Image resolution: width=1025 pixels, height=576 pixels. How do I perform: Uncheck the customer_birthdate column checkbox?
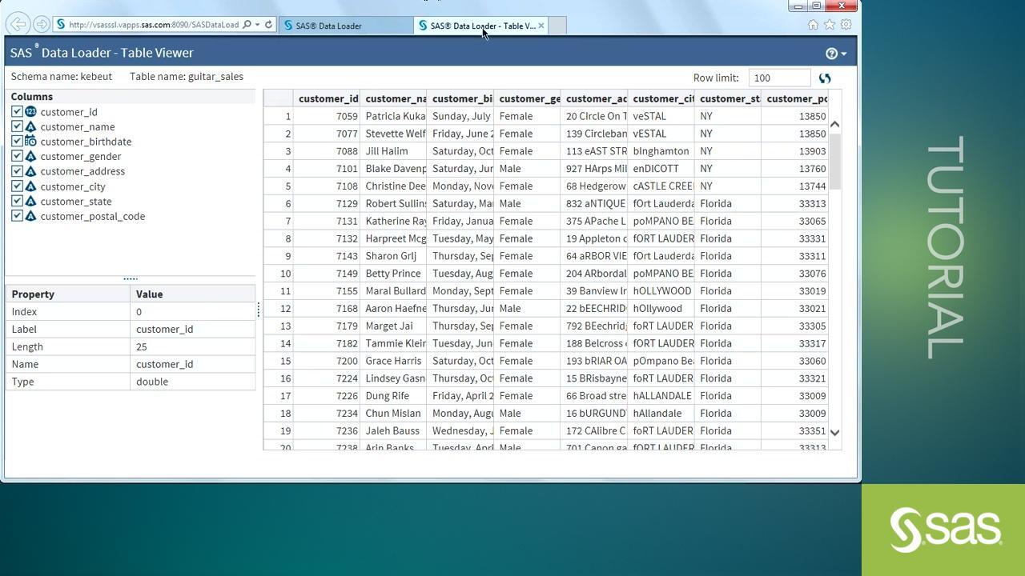point(17,142)
